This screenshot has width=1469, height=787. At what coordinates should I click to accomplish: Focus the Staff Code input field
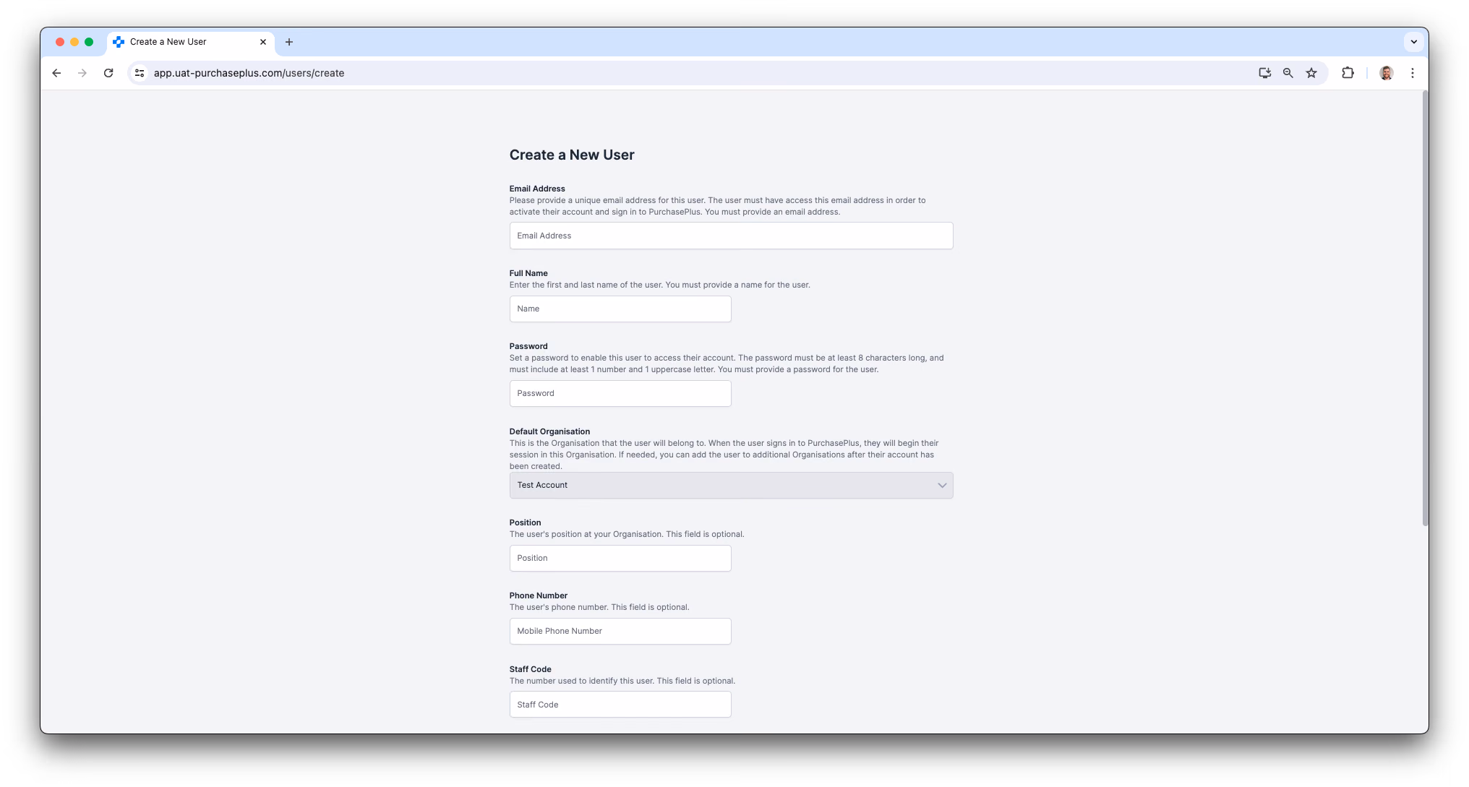620,705
